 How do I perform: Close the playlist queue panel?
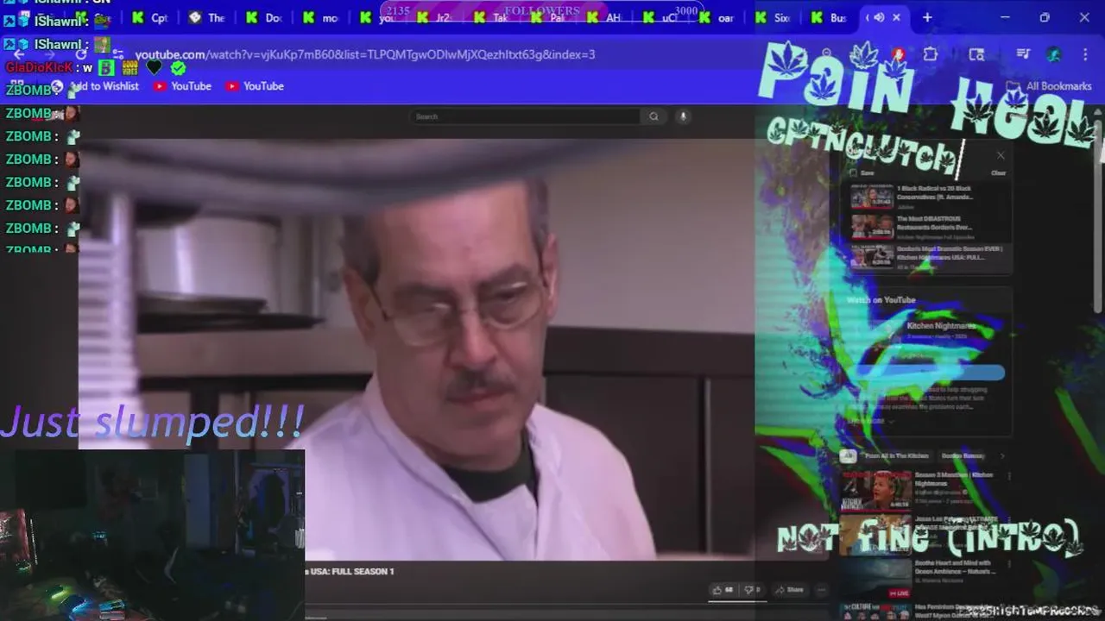point(1001,155)
